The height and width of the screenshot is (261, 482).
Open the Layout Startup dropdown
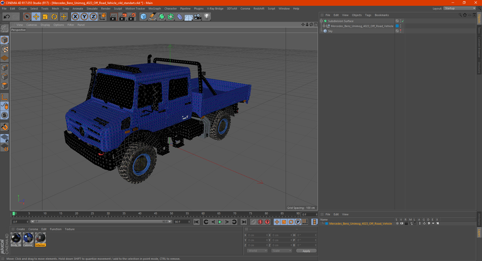[x=460, y=8]
